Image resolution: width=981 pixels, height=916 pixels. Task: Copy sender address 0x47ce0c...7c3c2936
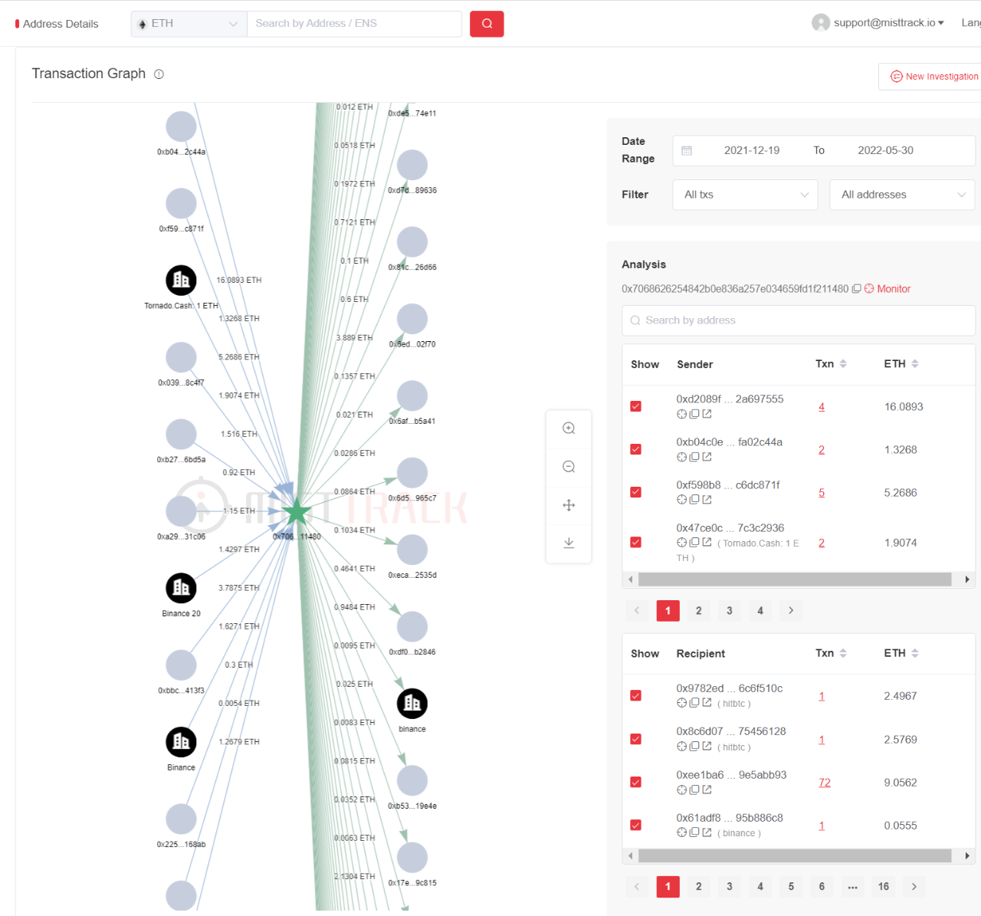pos(694,543)
